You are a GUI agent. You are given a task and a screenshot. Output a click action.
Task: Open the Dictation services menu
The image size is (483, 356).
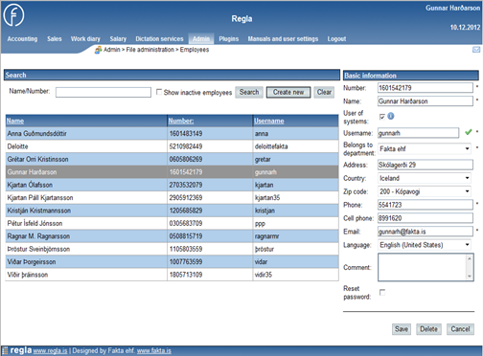[x=159, y=39]
